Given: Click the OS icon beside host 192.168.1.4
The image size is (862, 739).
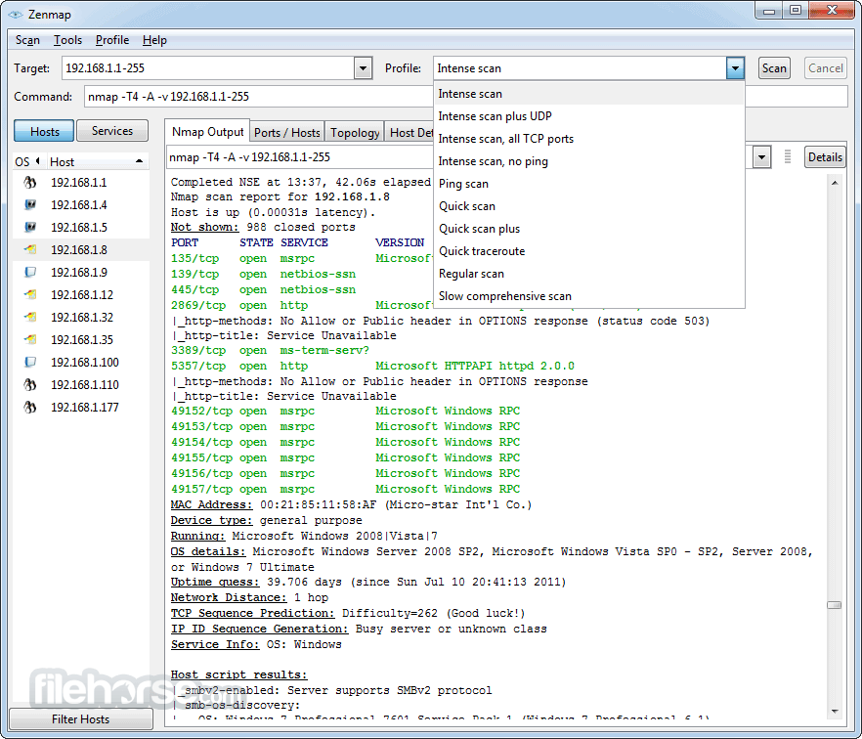Looking at the screenshot, I should point(30,204).
